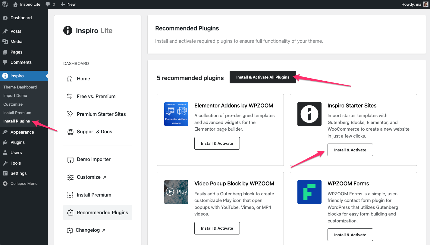Click the user avatar next to Howdy, ina
430x245 pixels.
tap(425, 5)
